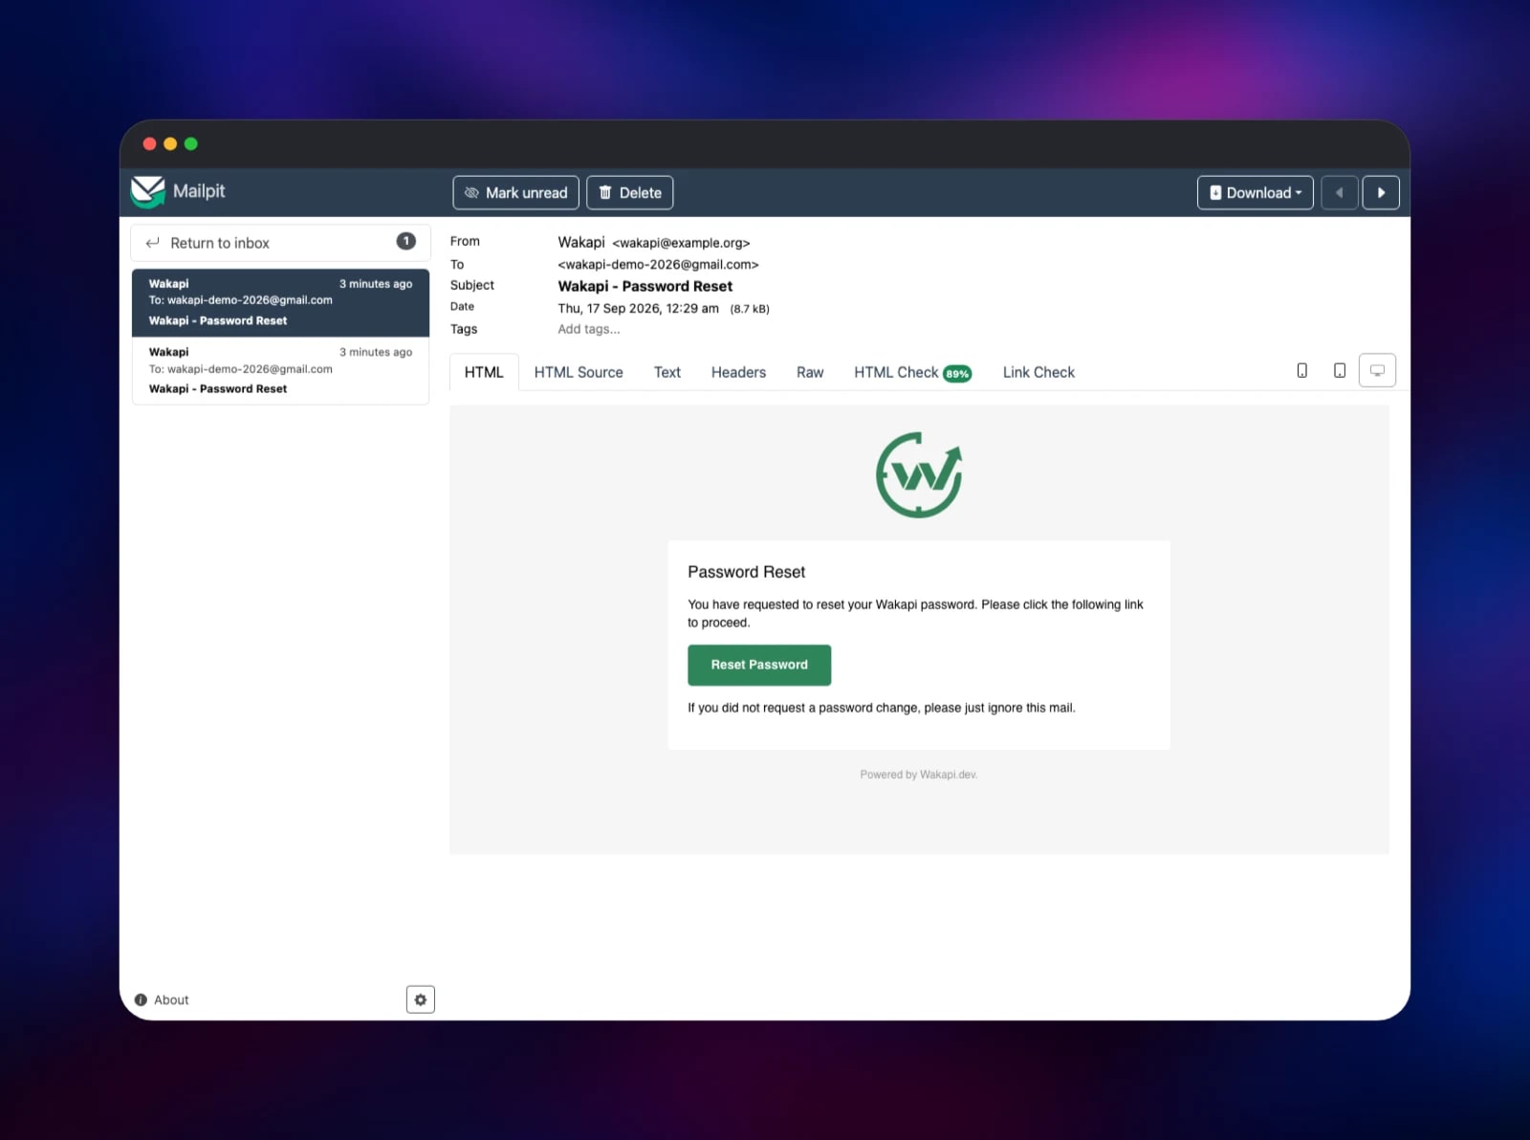Screen dimensions: 1530x1140
Task: Click the macOS red close button
Action: point(149,143)
